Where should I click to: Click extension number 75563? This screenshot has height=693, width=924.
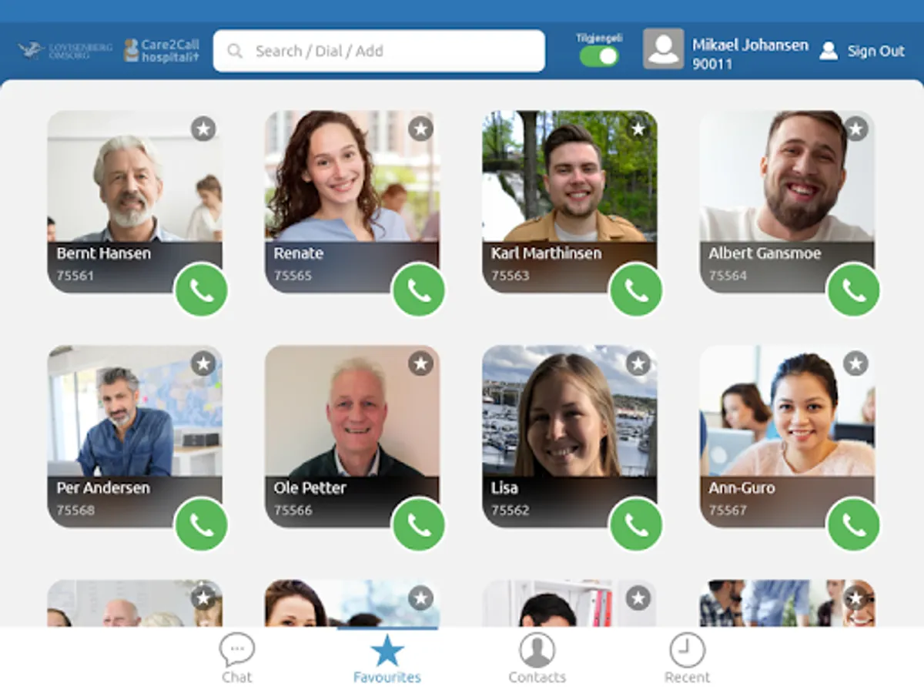point(511,275)
